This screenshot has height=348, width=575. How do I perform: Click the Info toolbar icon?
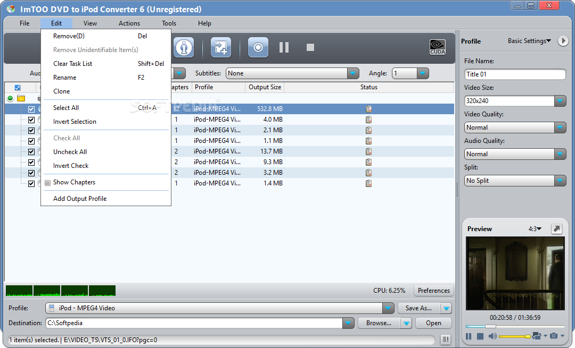coord(184,47)
